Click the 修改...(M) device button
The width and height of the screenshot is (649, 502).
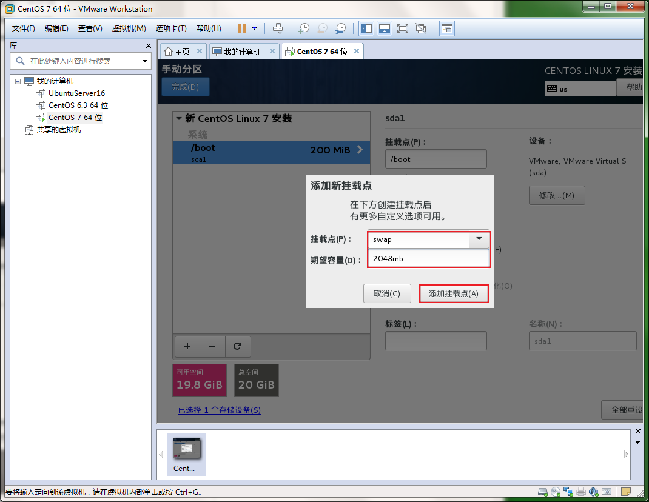557,195
